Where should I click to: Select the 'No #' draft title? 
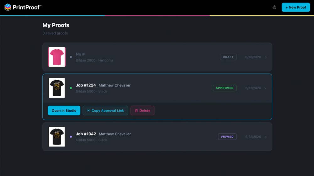coord(80,54)
